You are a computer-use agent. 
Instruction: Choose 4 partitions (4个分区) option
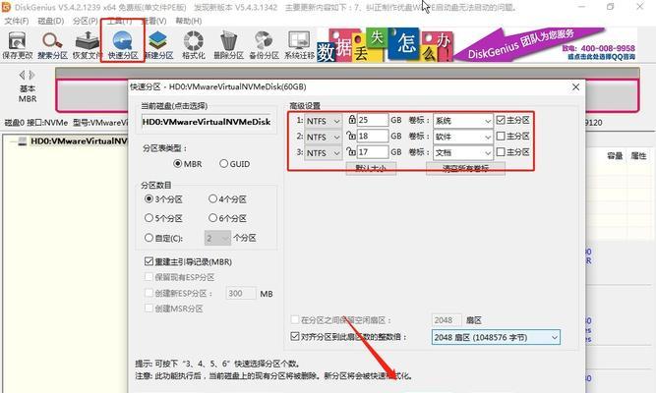point(227,199)
